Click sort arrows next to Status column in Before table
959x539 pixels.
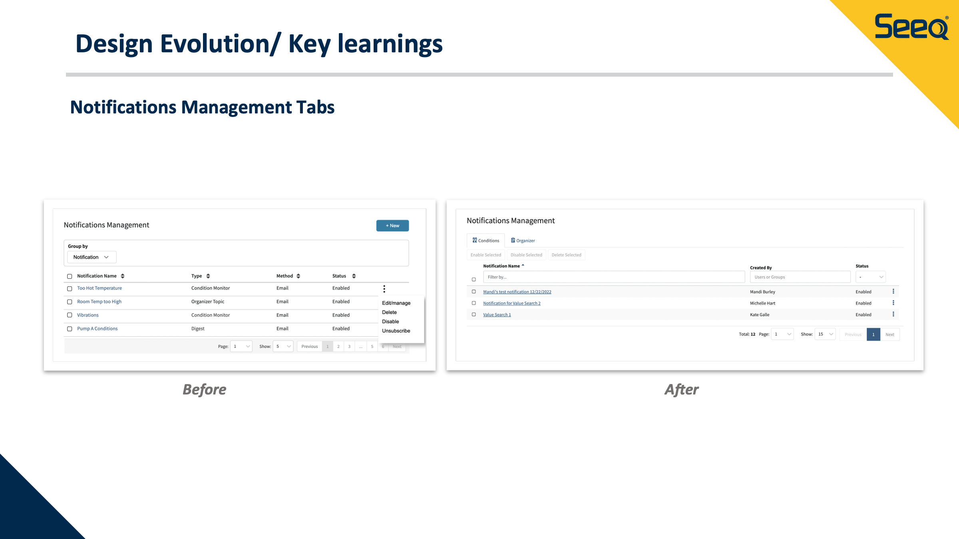point(354,276)
